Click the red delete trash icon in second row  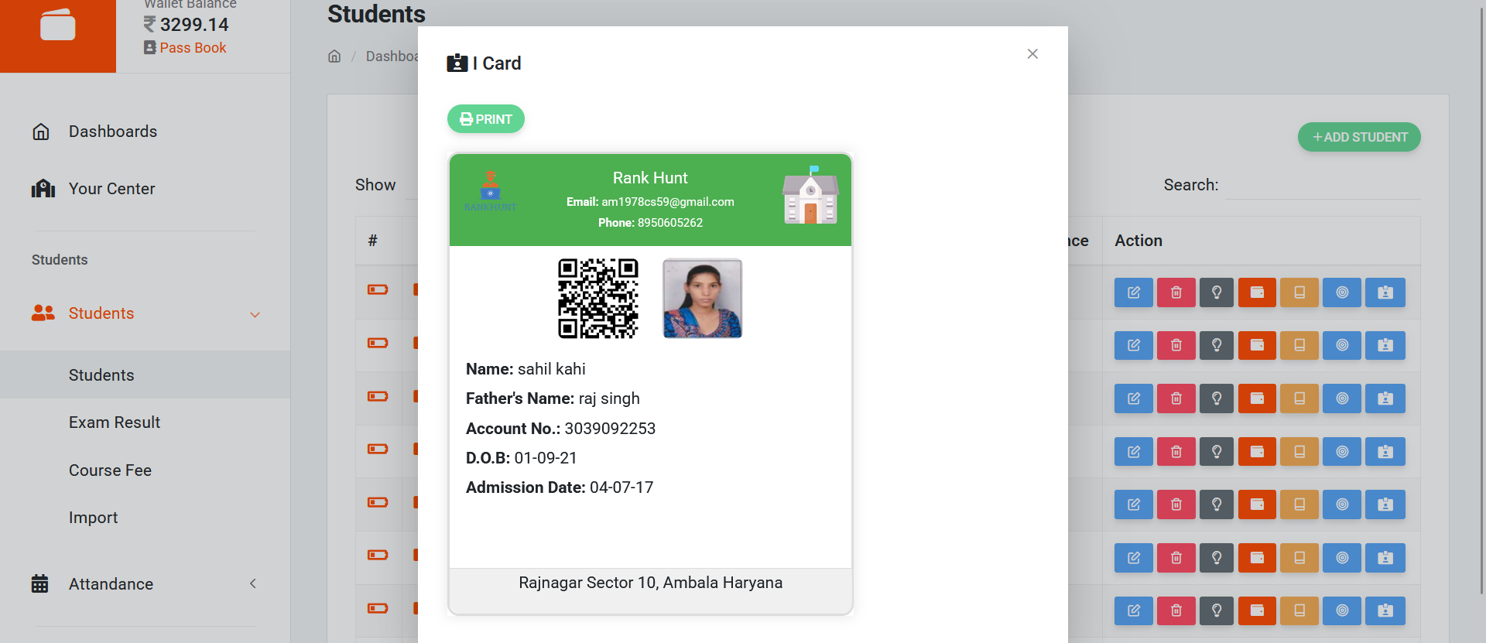click(1176, 345)
